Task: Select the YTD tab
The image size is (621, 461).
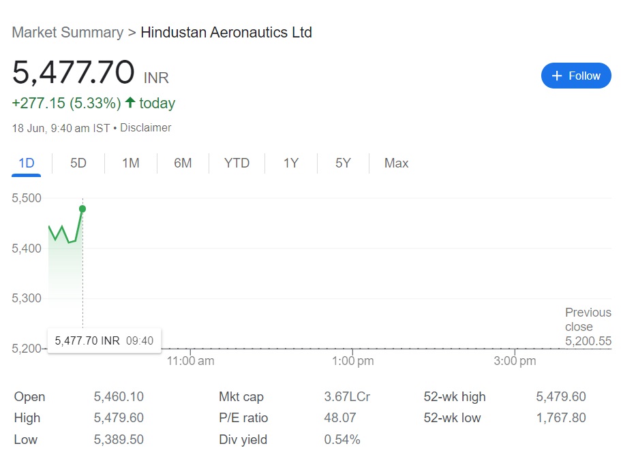Action: click(x=237, y=163)
